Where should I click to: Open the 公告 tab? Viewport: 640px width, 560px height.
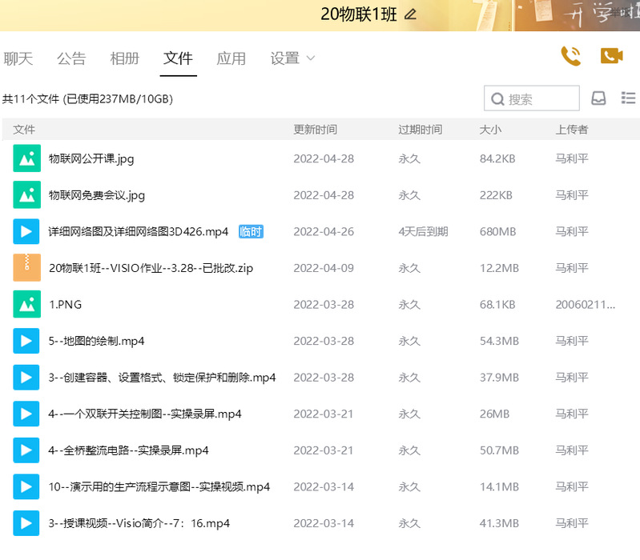(71, 58)
